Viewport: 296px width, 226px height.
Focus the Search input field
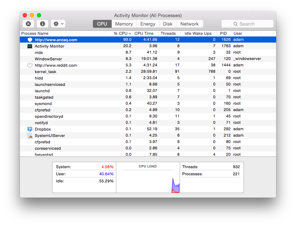tap(247, 24)
